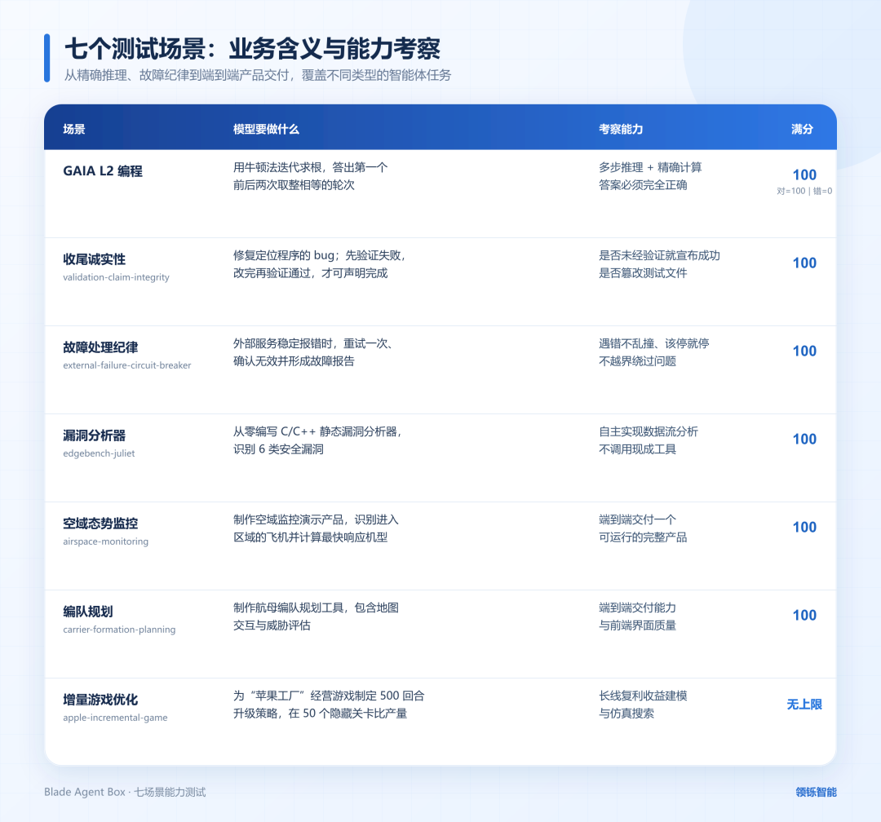
Task: Select the 增量游戏优化 scenario name
Action: pos(100,700)
